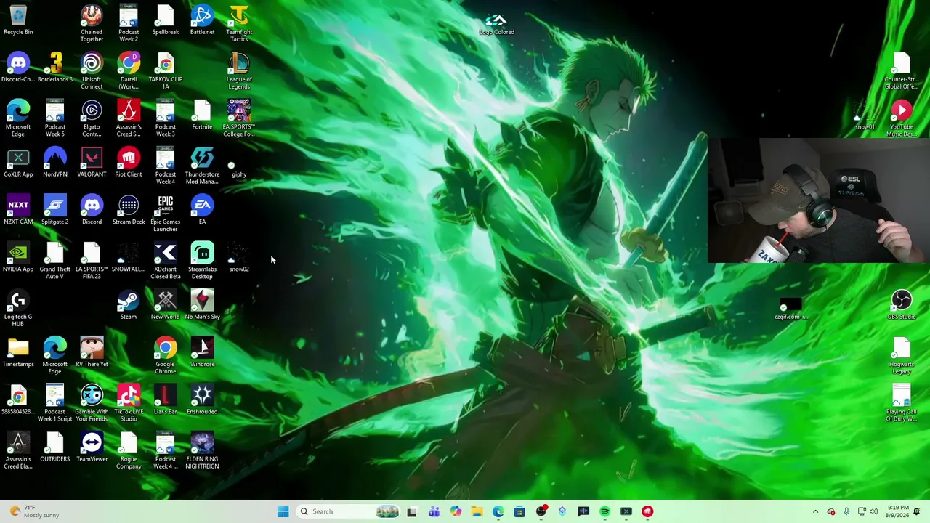This screenshot has height=523, width=930.
Task: Open the EA app desktop shortcut
Action: point(202,210)
